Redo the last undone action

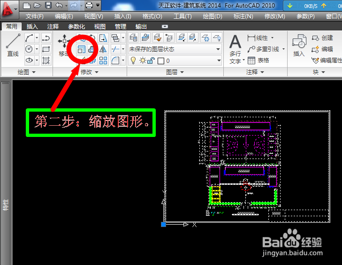pos(74,6)
